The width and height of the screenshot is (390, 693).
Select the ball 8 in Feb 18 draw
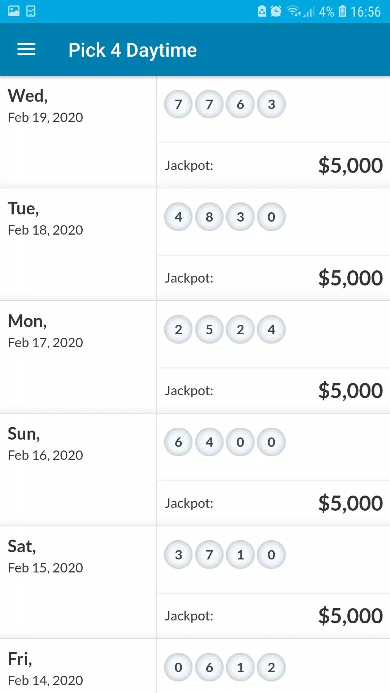209,217
